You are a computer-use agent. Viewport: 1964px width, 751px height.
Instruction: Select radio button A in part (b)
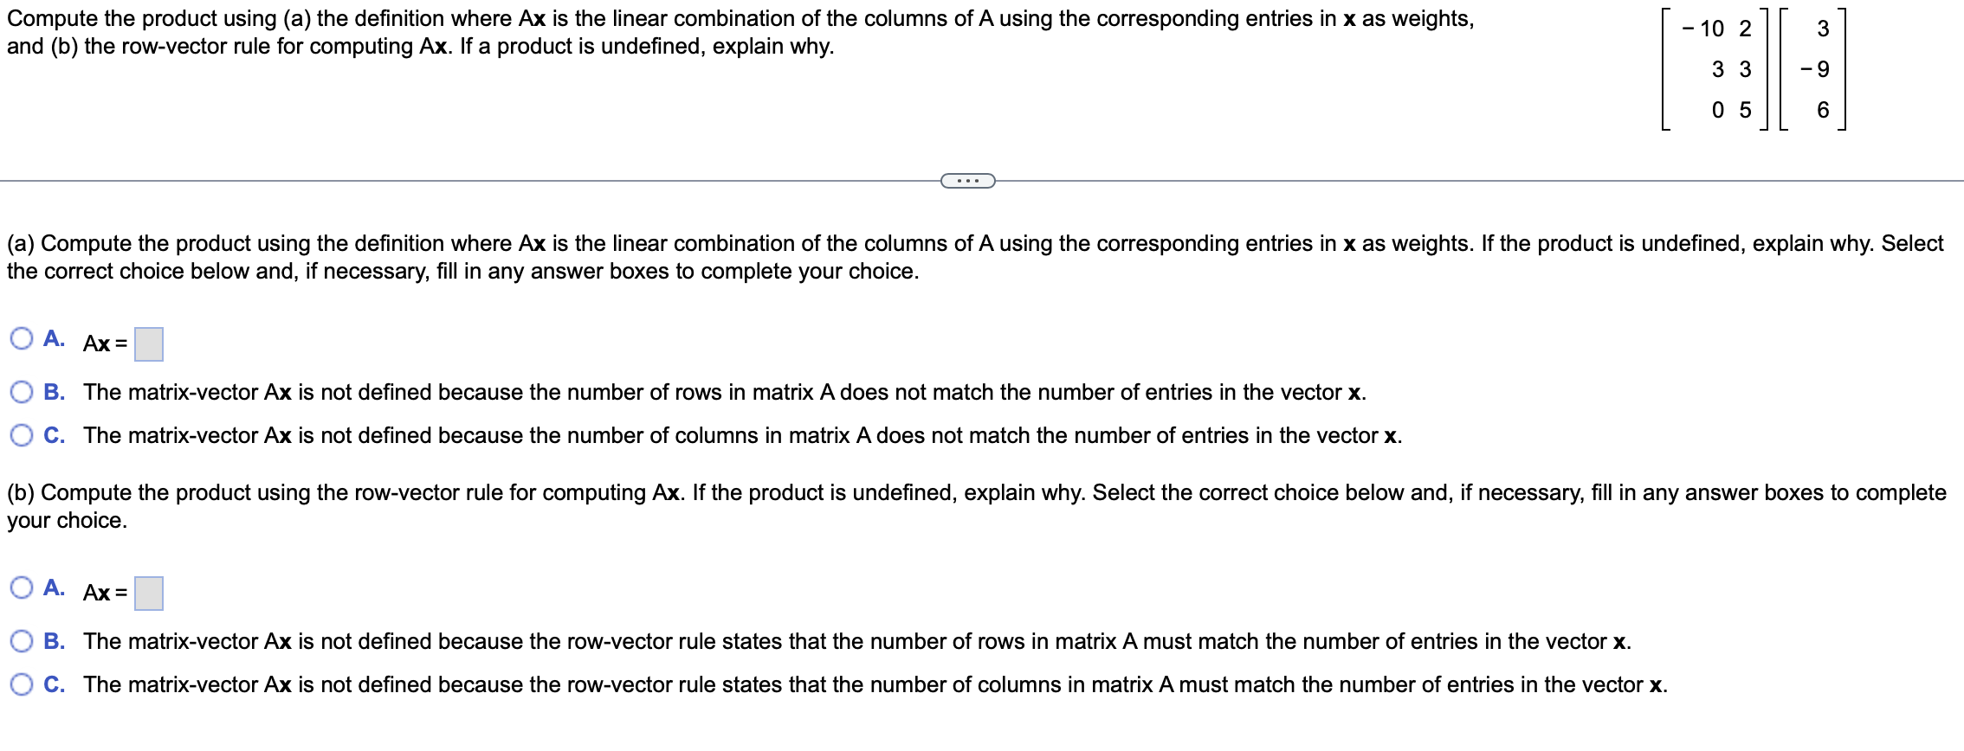[21, 587]
